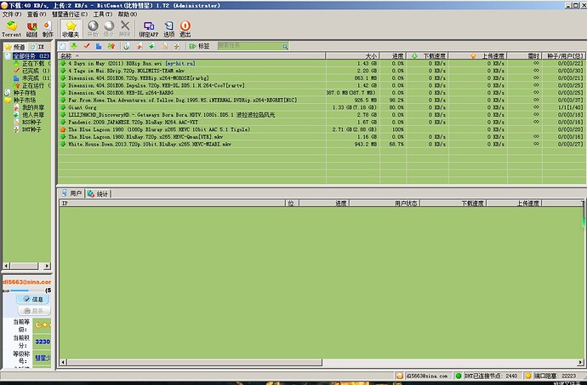Switch to the IE sidebar tab
This screenshot has width=587, height=385.
click(37, 47)
